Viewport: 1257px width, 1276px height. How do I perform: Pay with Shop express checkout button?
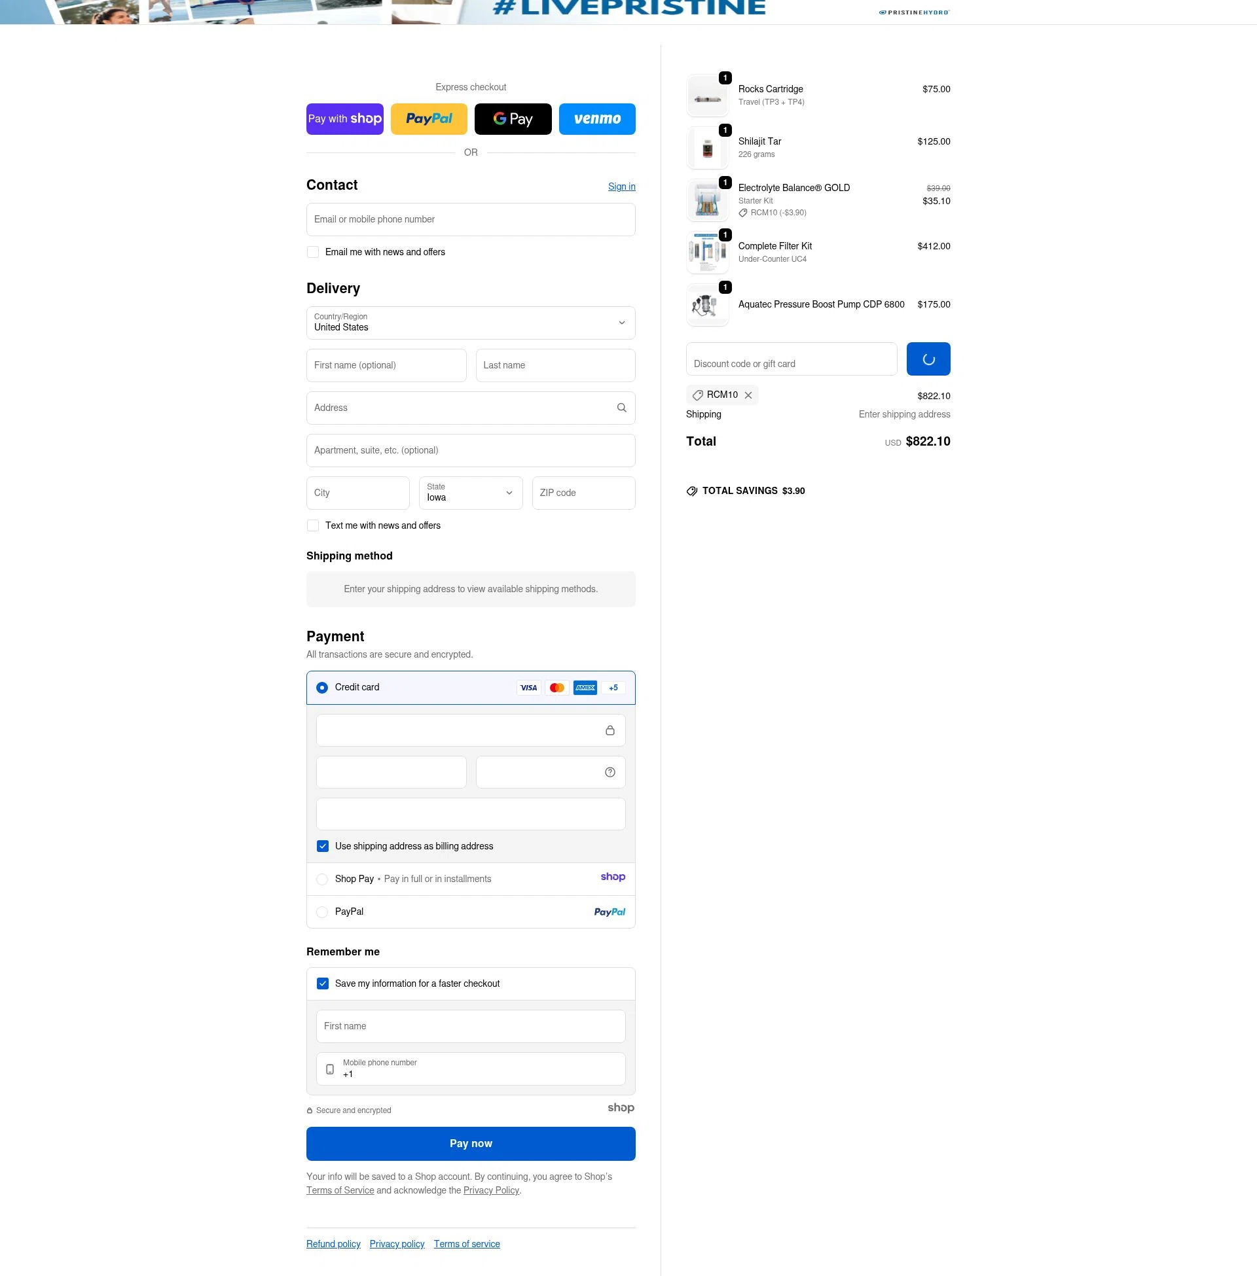pyautogui.click(x=344, y=118)
